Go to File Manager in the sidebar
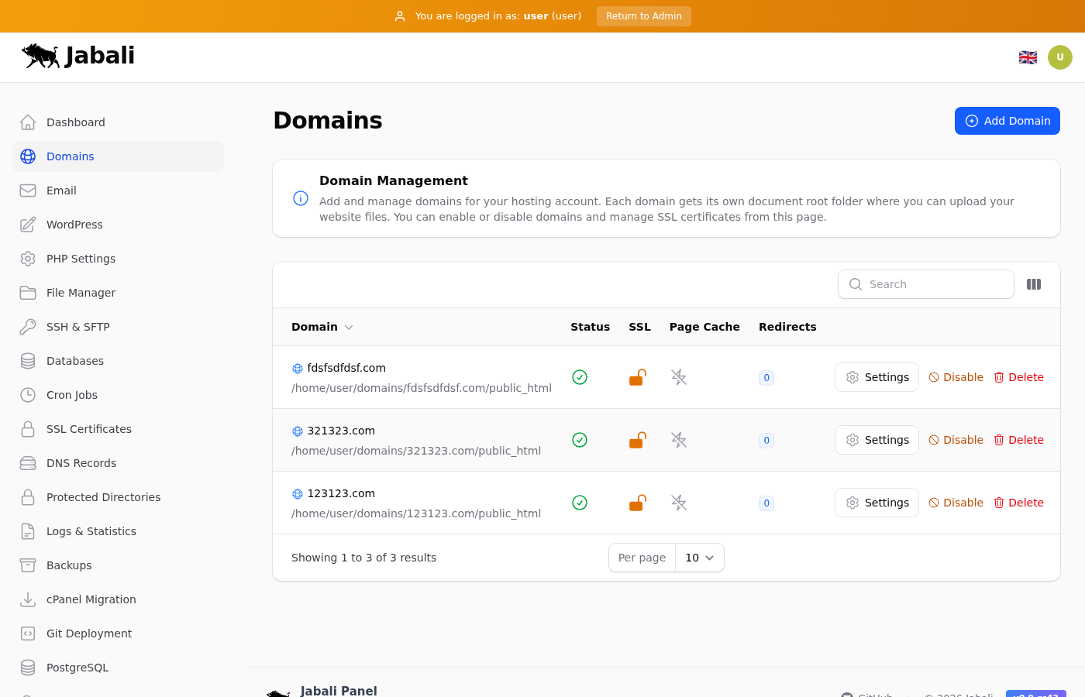Viewport: 1085px width, 697px height. tap(81, 293)
